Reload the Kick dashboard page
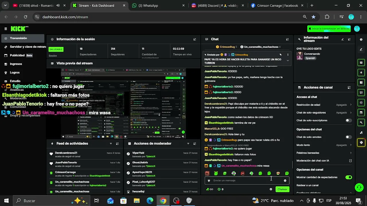 coord(26,17)
